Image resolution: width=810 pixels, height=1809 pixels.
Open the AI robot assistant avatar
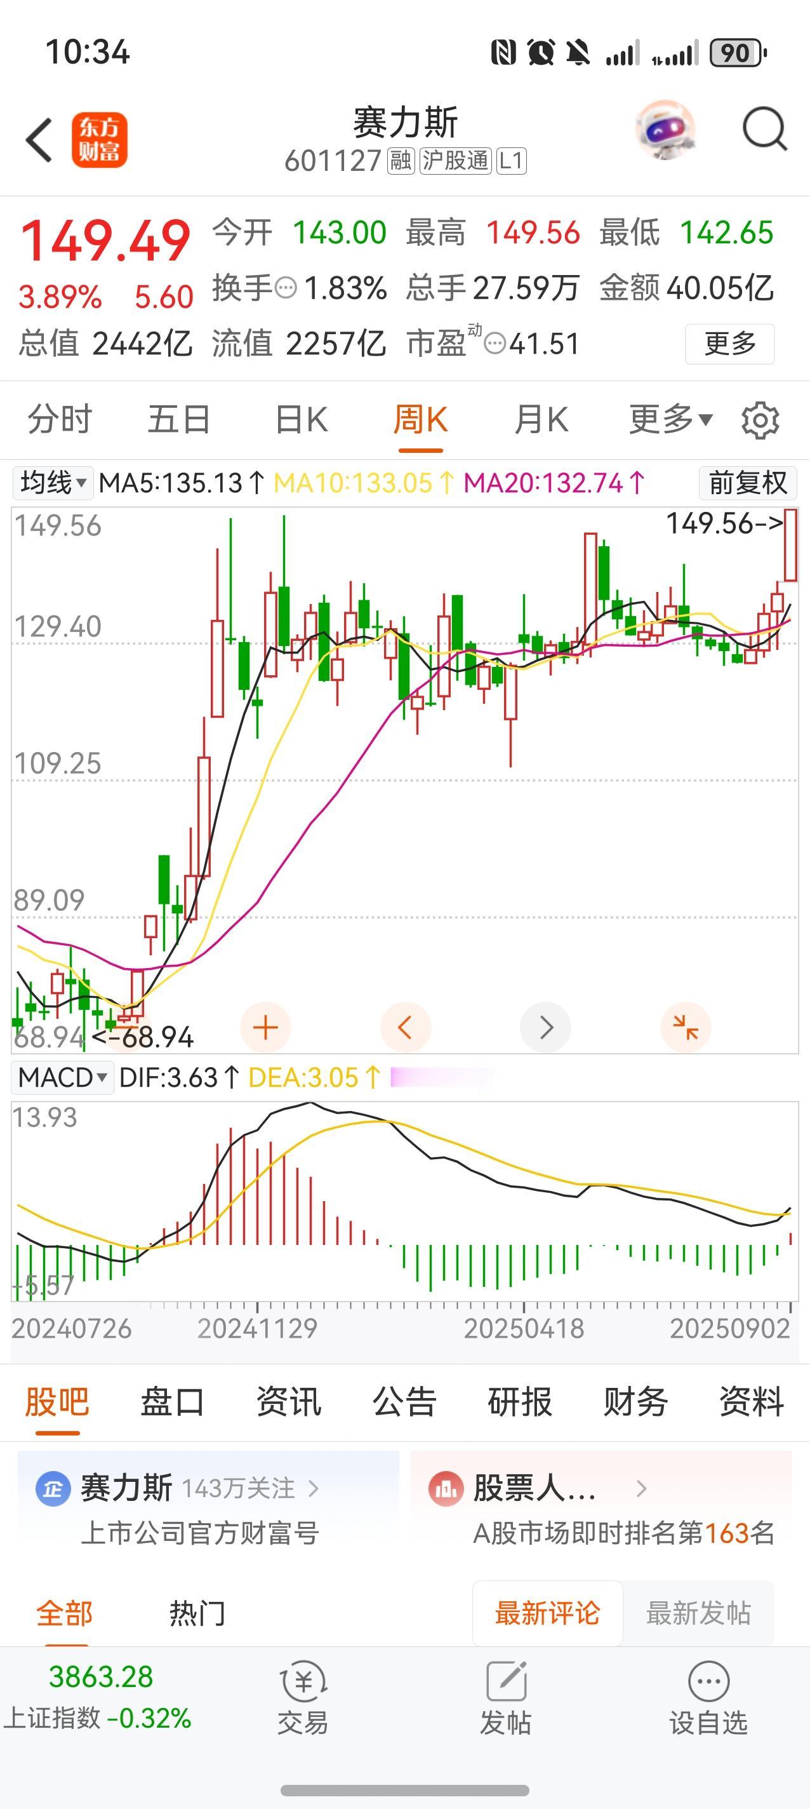(x=665, y=130)
